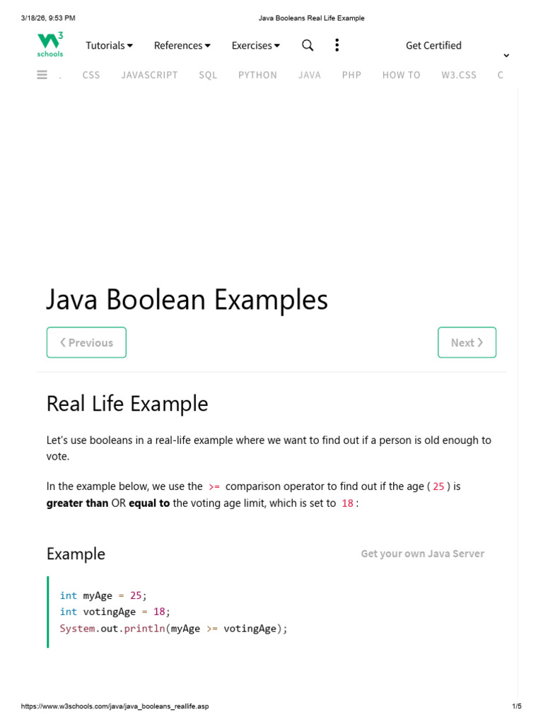Image resolution: width=543 pixels, height=724 pixels.
Task: Select the W3.CSS topic tab
Action: [x=459, y=75]
